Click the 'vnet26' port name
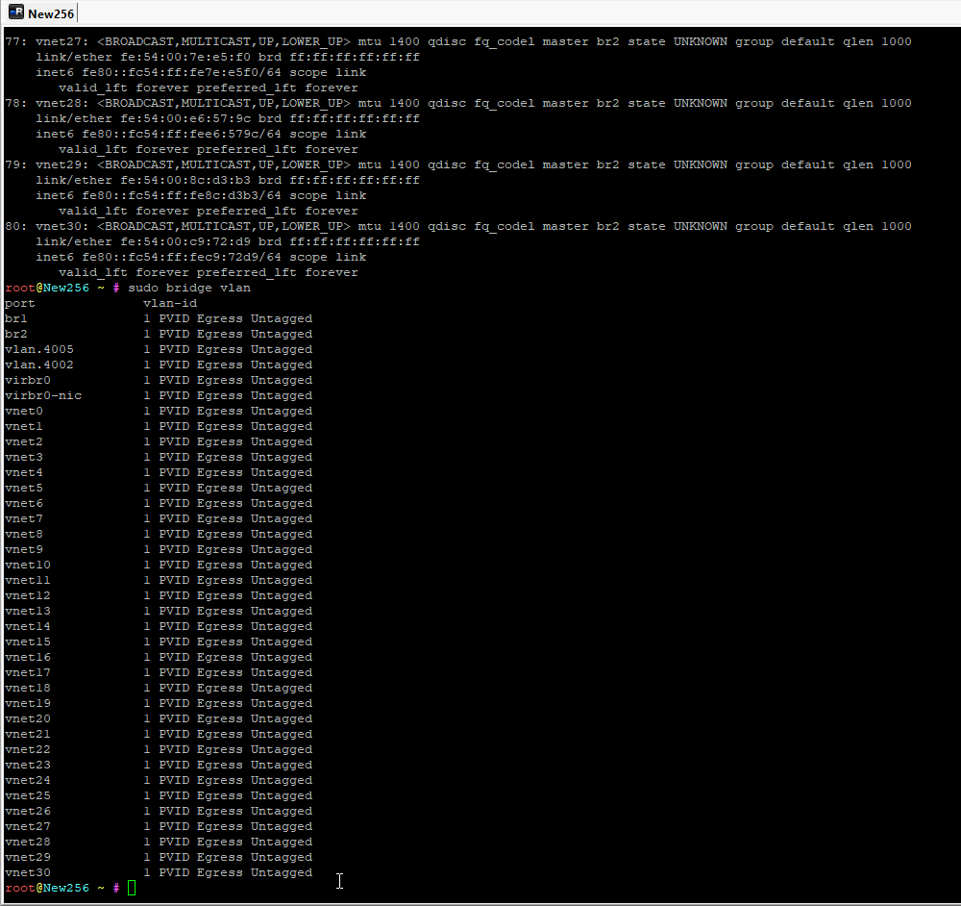The image size is (961, 906). pos(28,811)
